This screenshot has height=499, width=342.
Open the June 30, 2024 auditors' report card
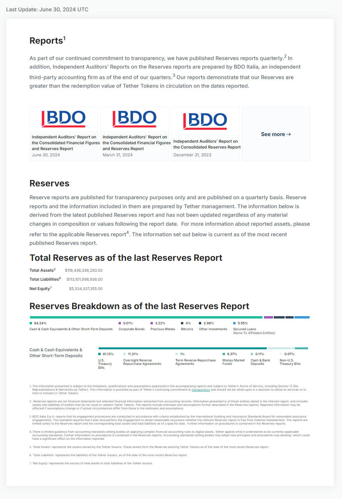pos(64,134)
